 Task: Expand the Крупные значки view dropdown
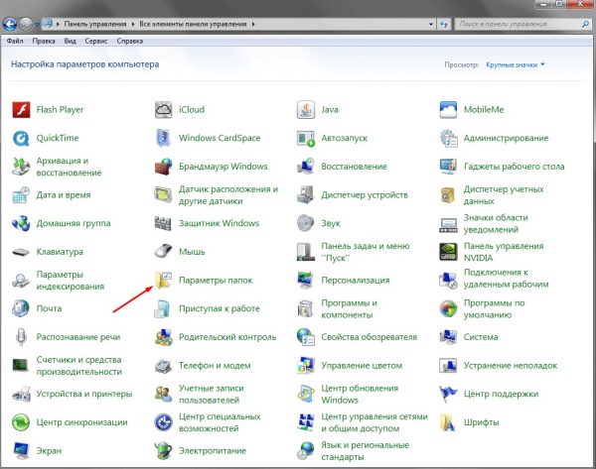coord(515,64)
